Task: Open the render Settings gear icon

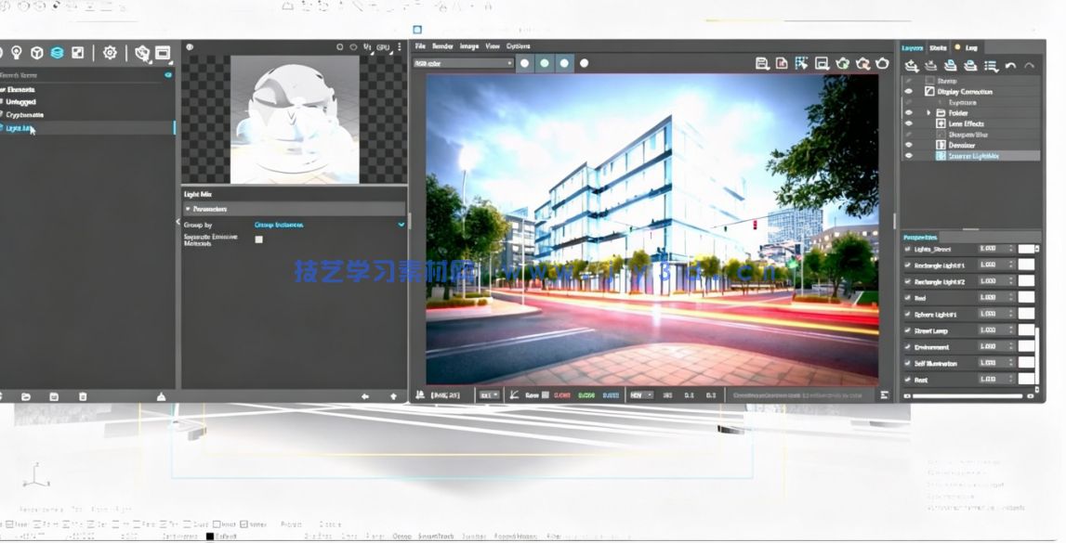Action: click(110, 53)
